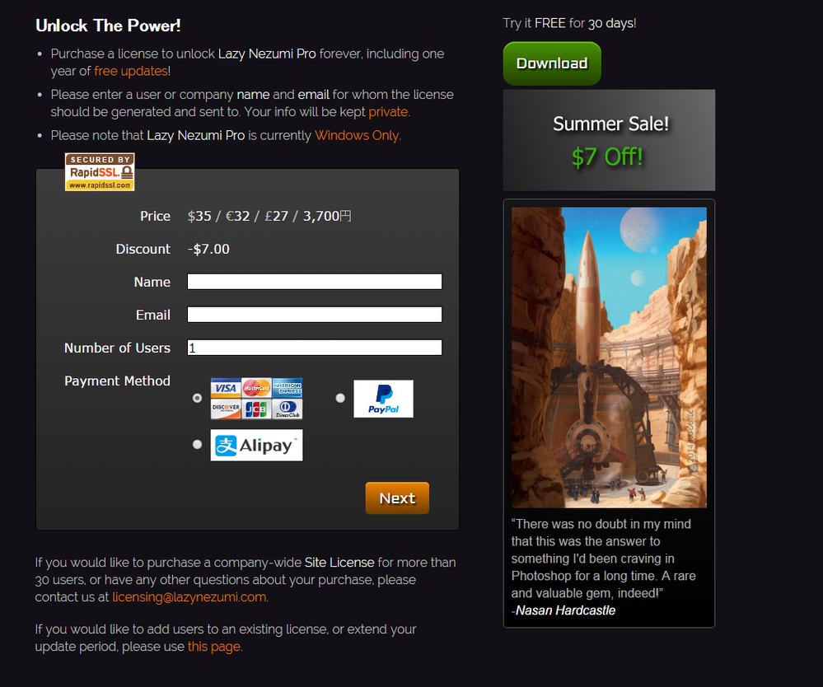Select PayPal payment radio button
The width and height of the screenshot is (823, 687).
click(x=340, y=399)
